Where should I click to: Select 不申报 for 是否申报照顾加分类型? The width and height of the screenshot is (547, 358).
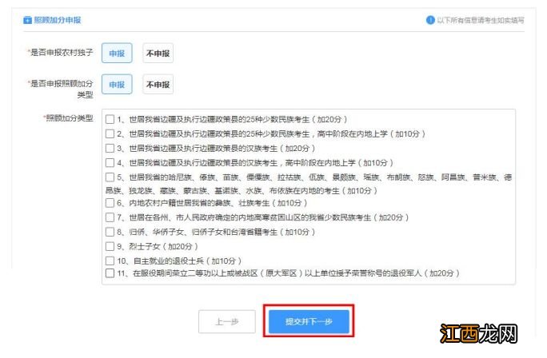(158, 85)
